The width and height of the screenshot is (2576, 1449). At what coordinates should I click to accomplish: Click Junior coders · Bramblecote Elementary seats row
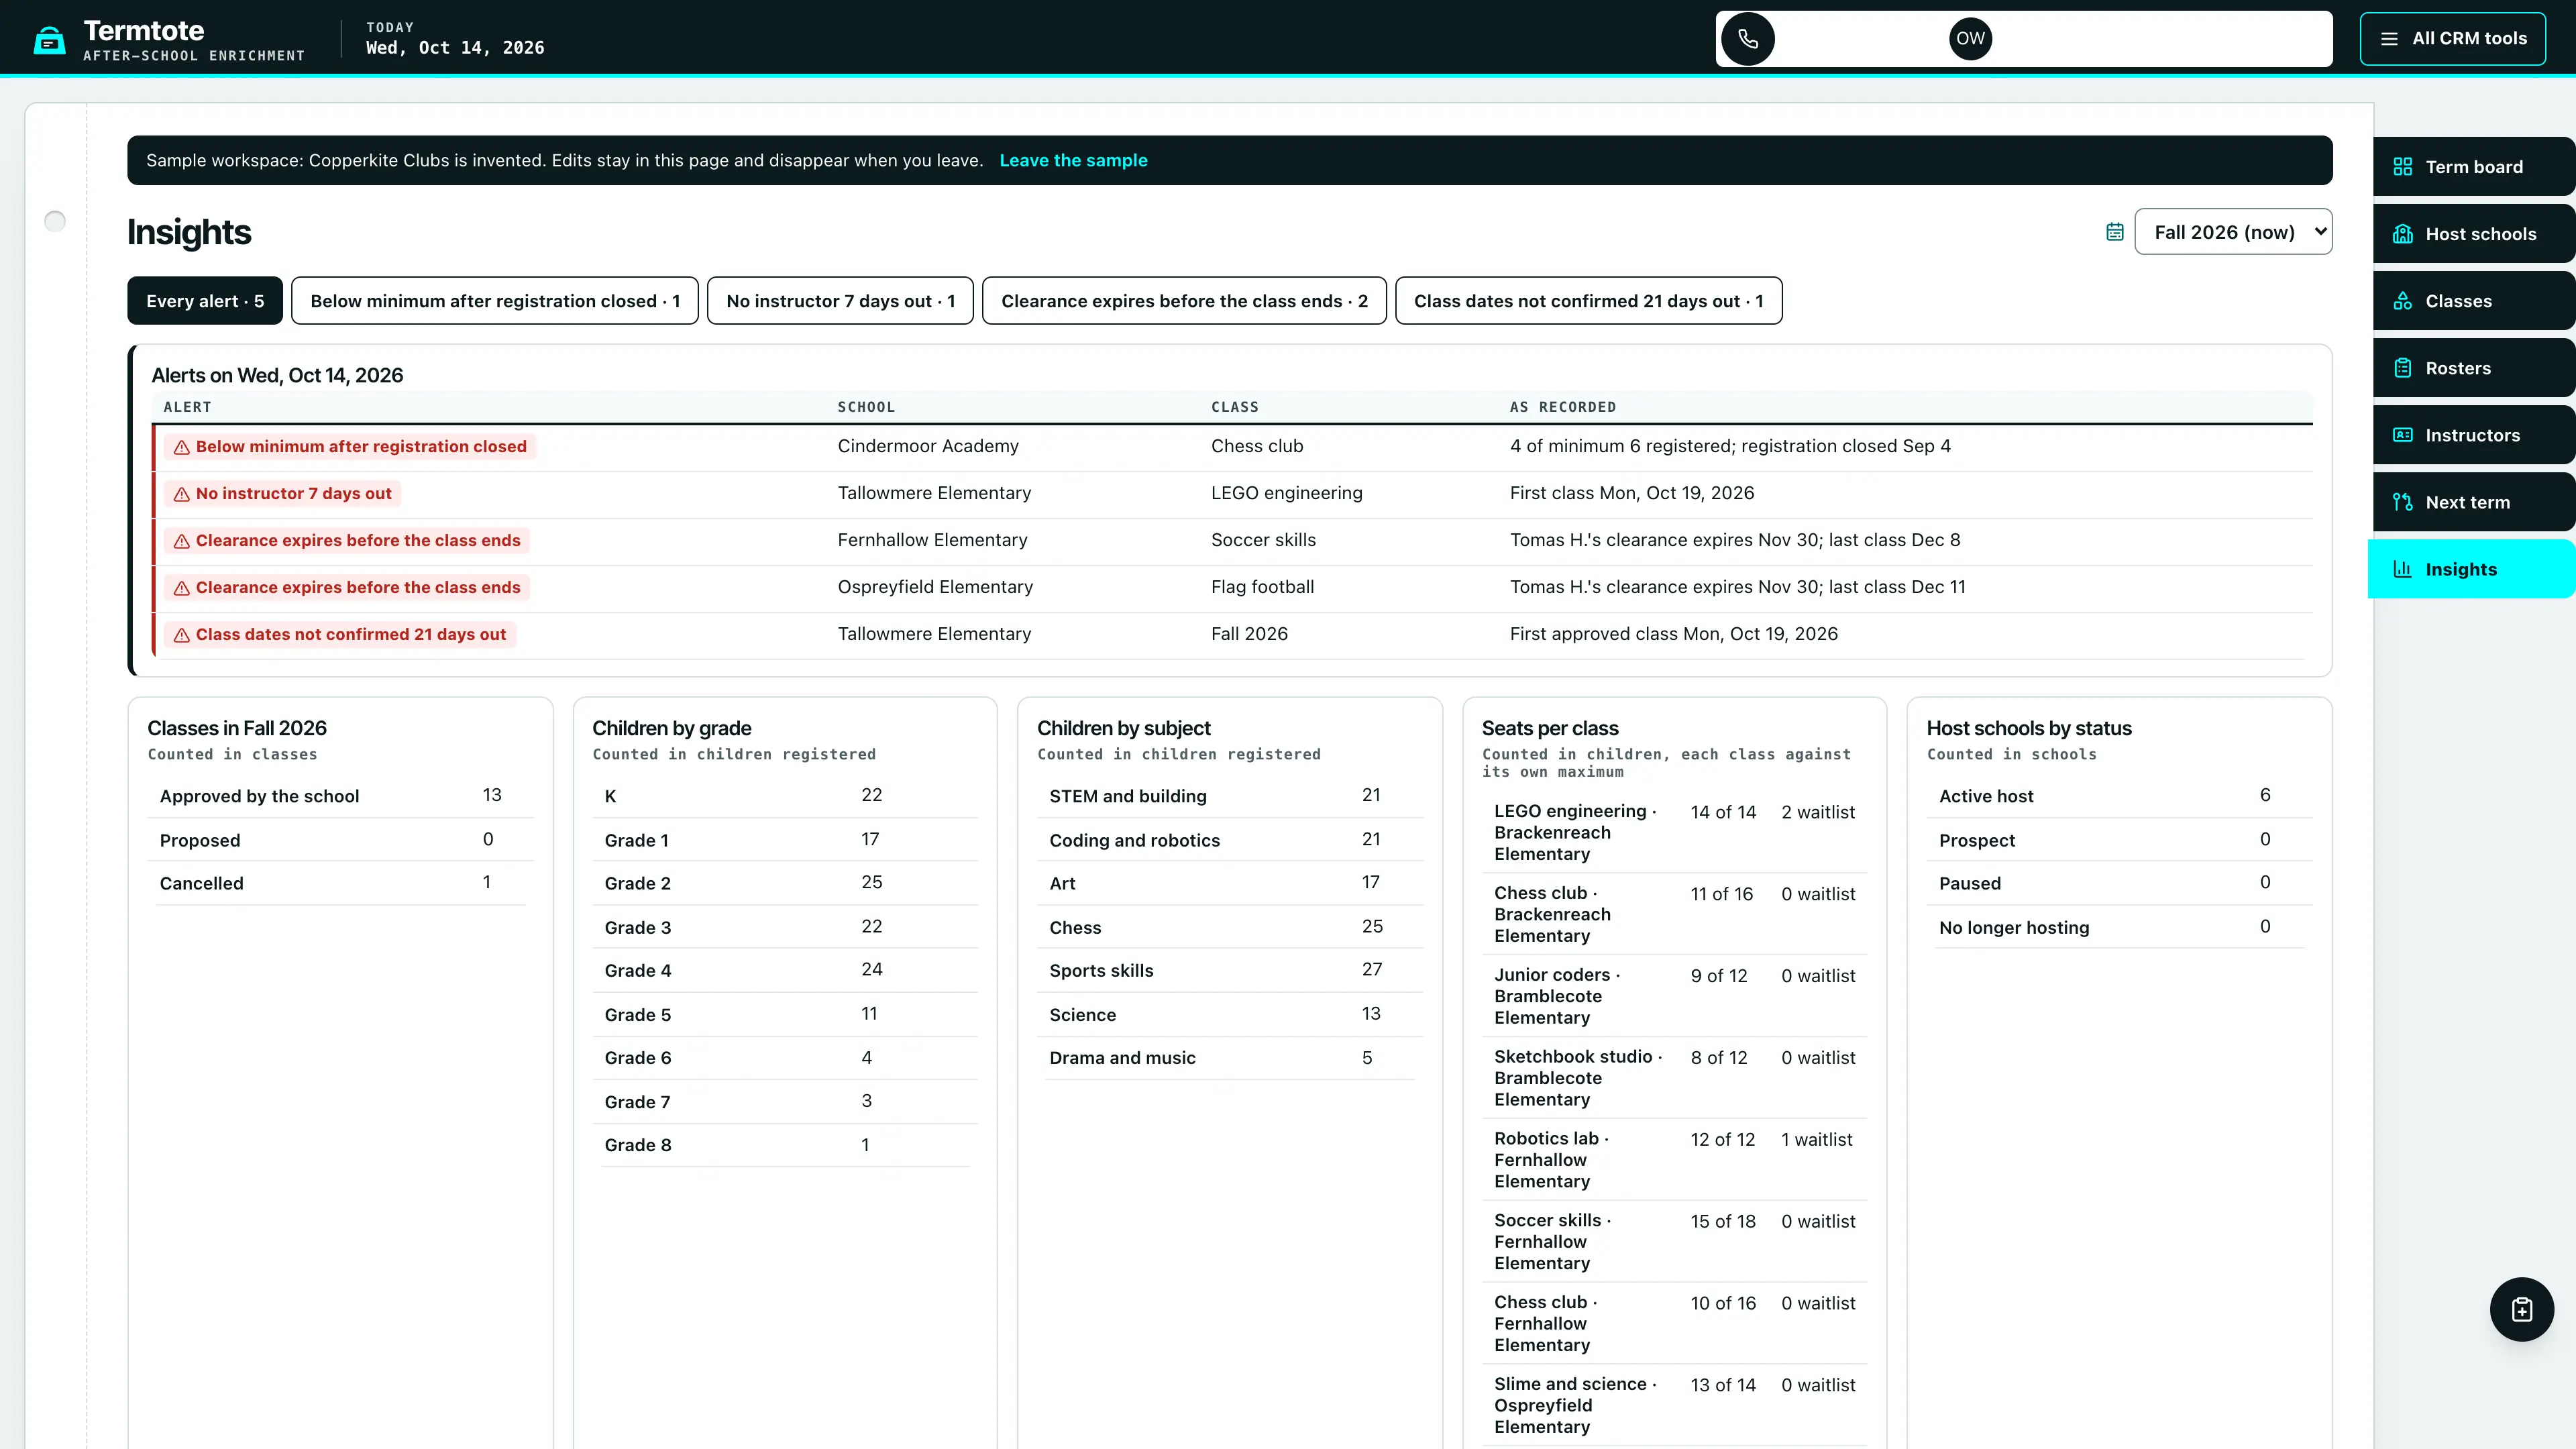coord(1674,996)
